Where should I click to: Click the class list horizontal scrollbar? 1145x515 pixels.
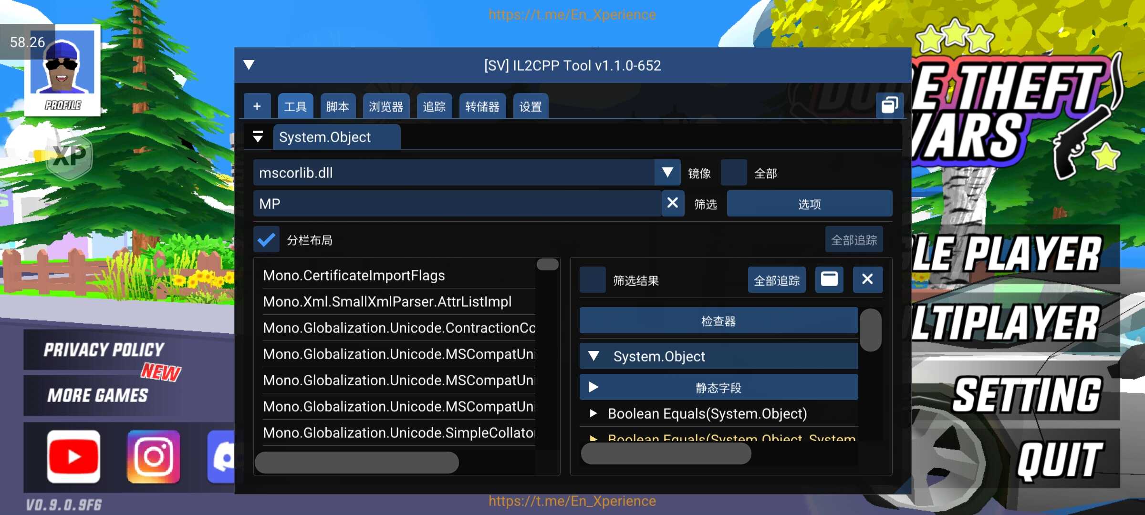(x=357, y=463)
